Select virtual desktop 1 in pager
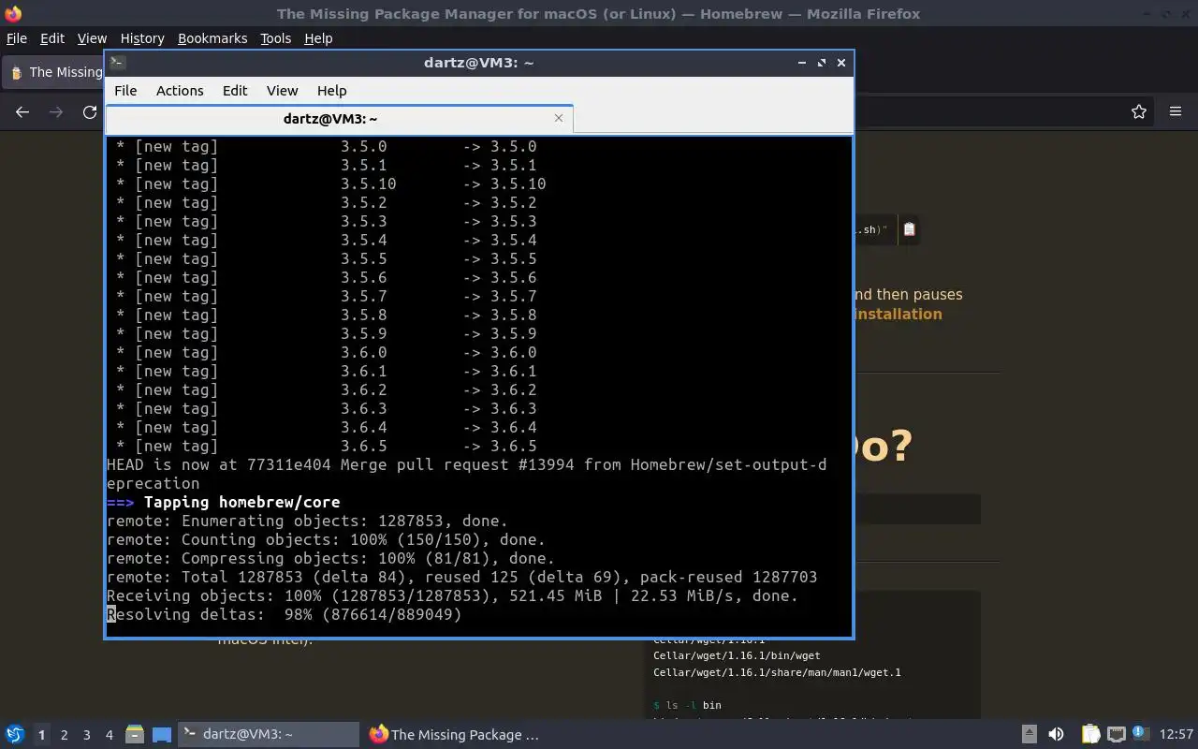 (41, 735)
